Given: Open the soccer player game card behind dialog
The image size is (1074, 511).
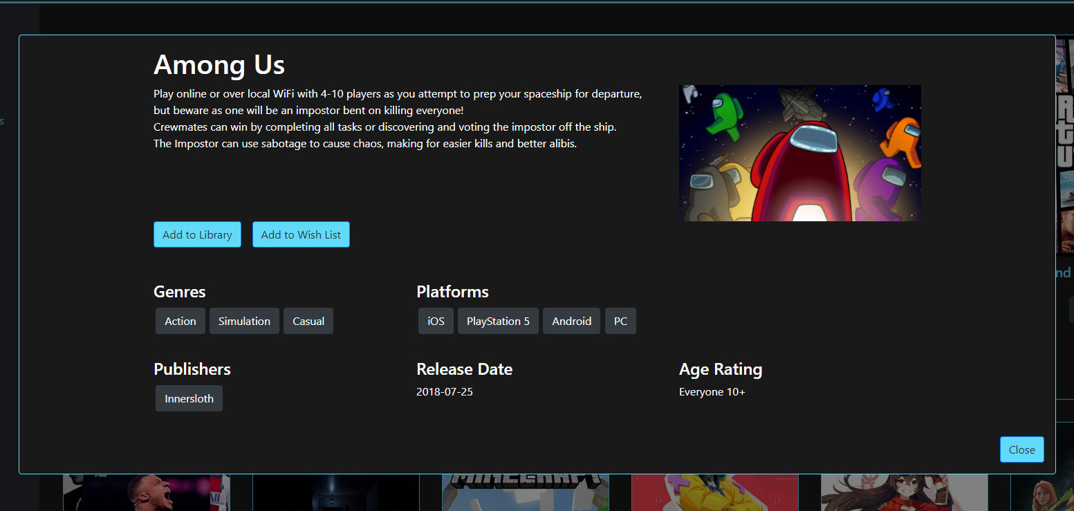Looking at the screenshot, I should (x=147, y=492).
